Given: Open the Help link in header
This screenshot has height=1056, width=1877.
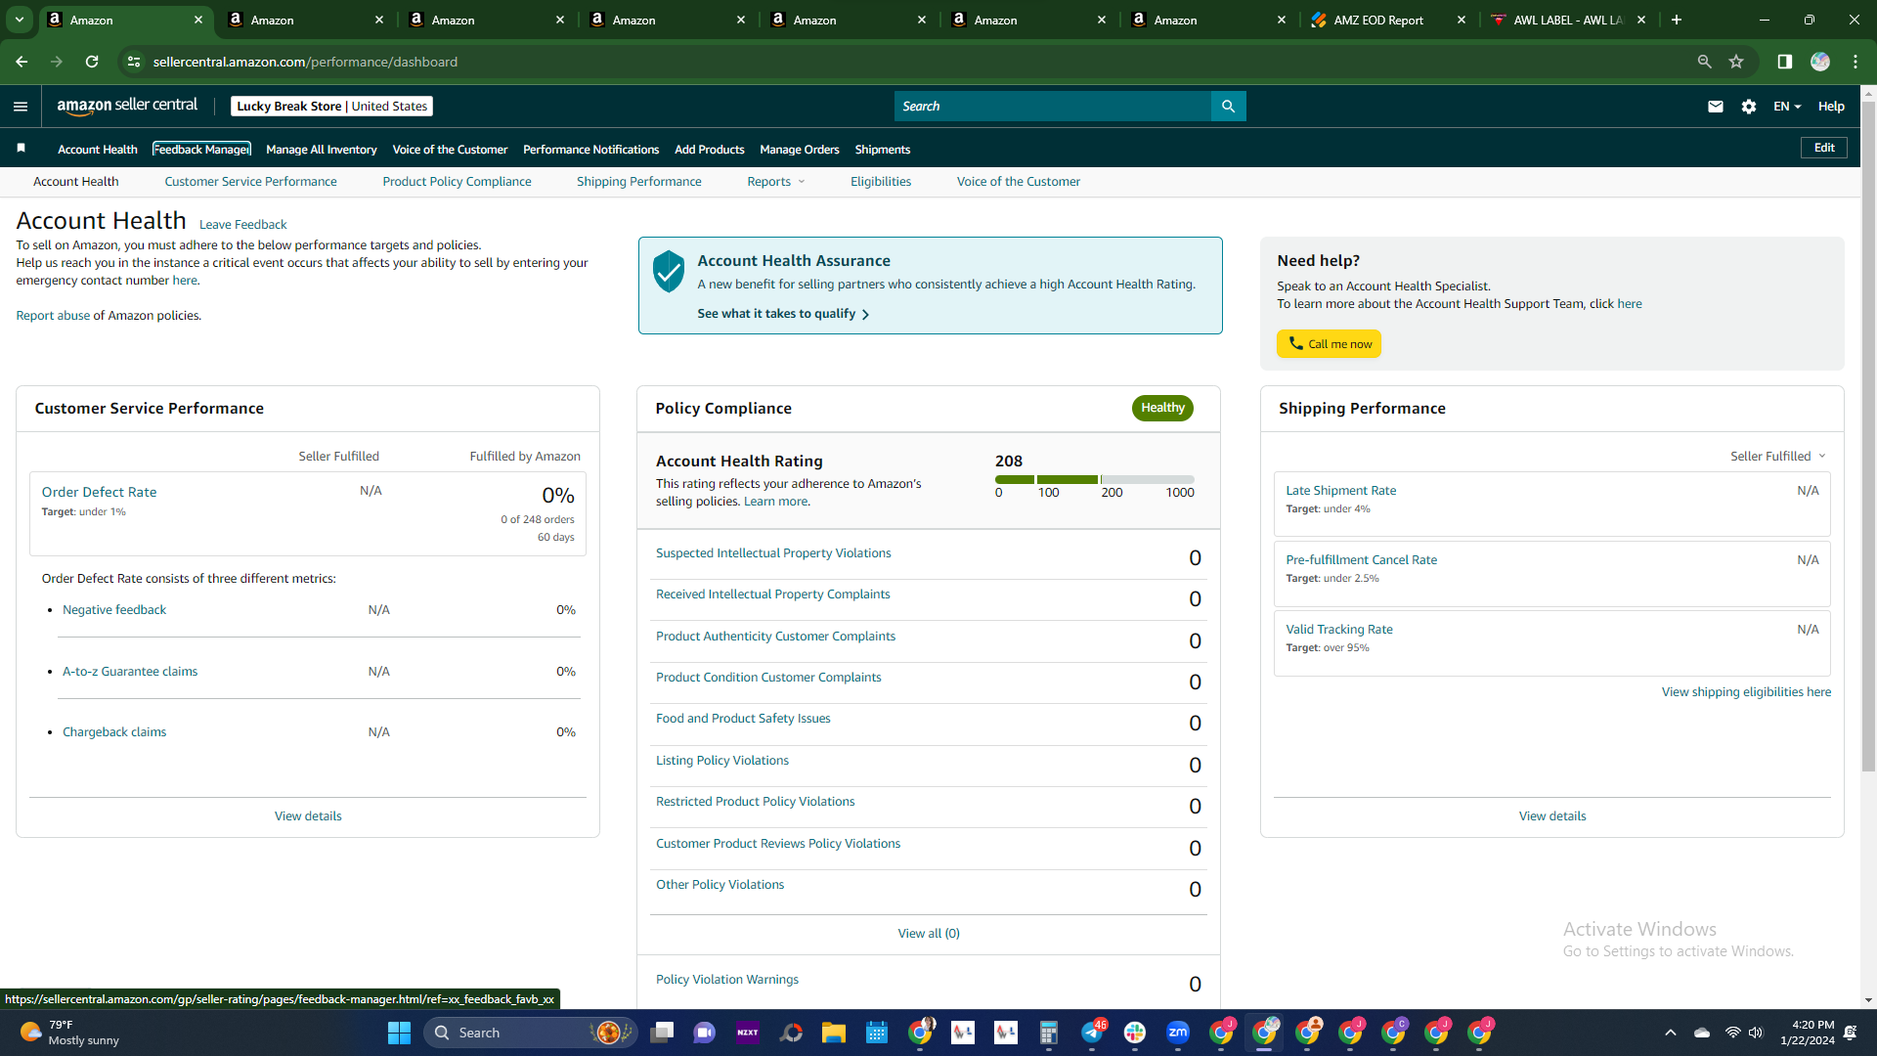Looking at the screenshot, I should pyautogui.click(x=1831, y=107).
